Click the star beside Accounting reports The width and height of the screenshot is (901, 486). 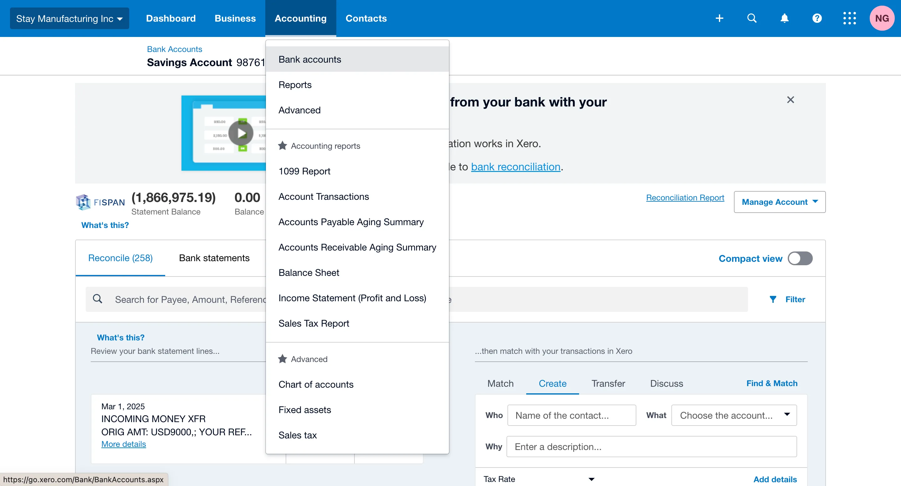[x=283, y=146]
